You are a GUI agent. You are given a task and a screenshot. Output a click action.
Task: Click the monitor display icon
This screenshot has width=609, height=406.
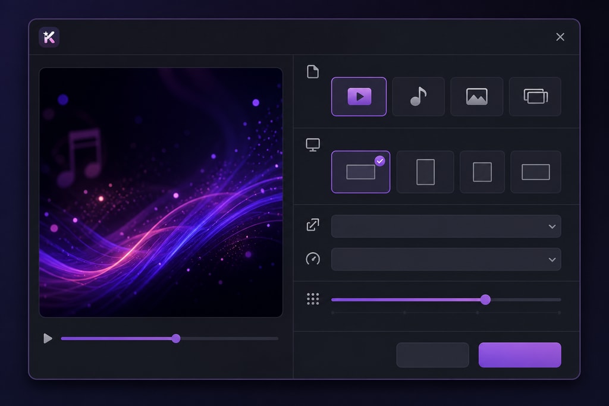tap(313, 145)
